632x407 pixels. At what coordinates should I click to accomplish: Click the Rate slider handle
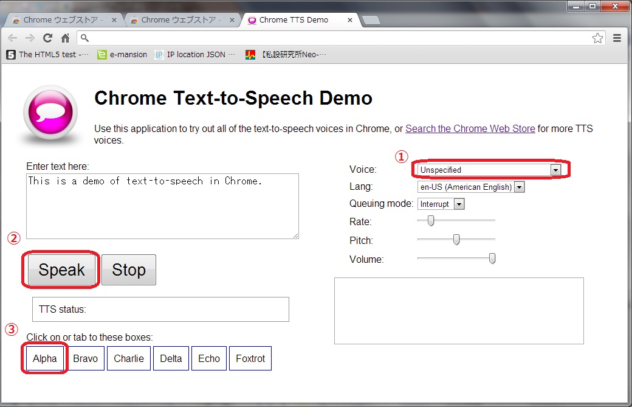[x=431, y=221]
